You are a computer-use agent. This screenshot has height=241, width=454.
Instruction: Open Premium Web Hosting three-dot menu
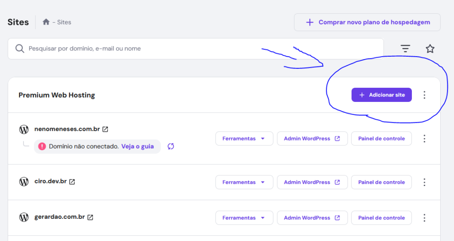click(x=424, y=95)
